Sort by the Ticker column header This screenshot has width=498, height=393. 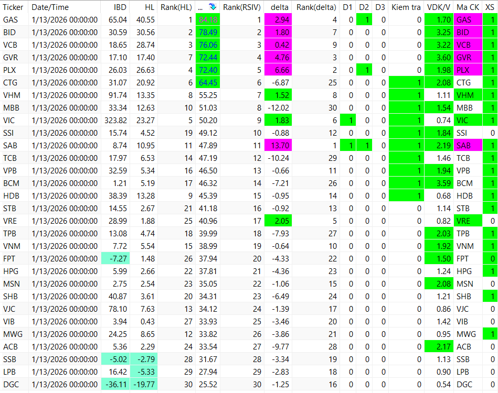click(14, 7)
